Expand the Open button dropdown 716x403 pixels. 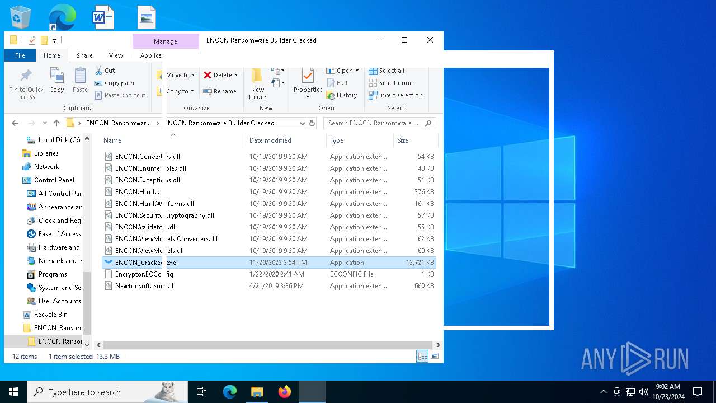(357, 71)
